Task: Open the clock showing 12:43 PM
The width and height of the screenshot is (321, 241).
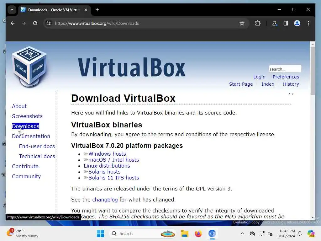Action: coord(286,233)
